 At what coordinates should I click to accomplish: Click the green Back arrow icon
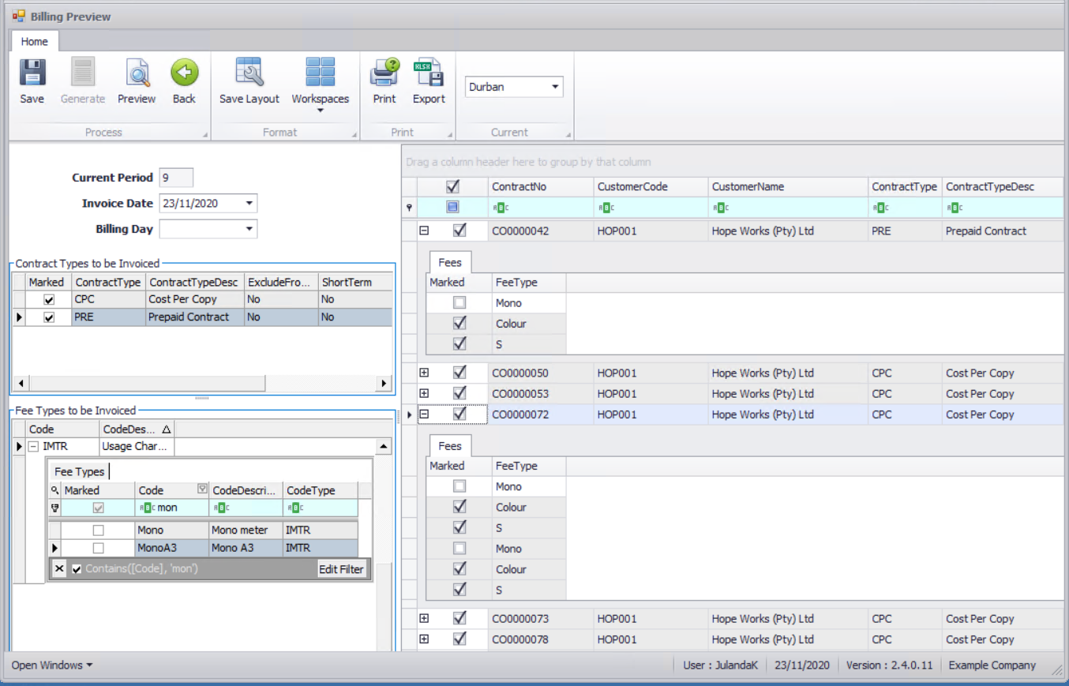(184, 73)
